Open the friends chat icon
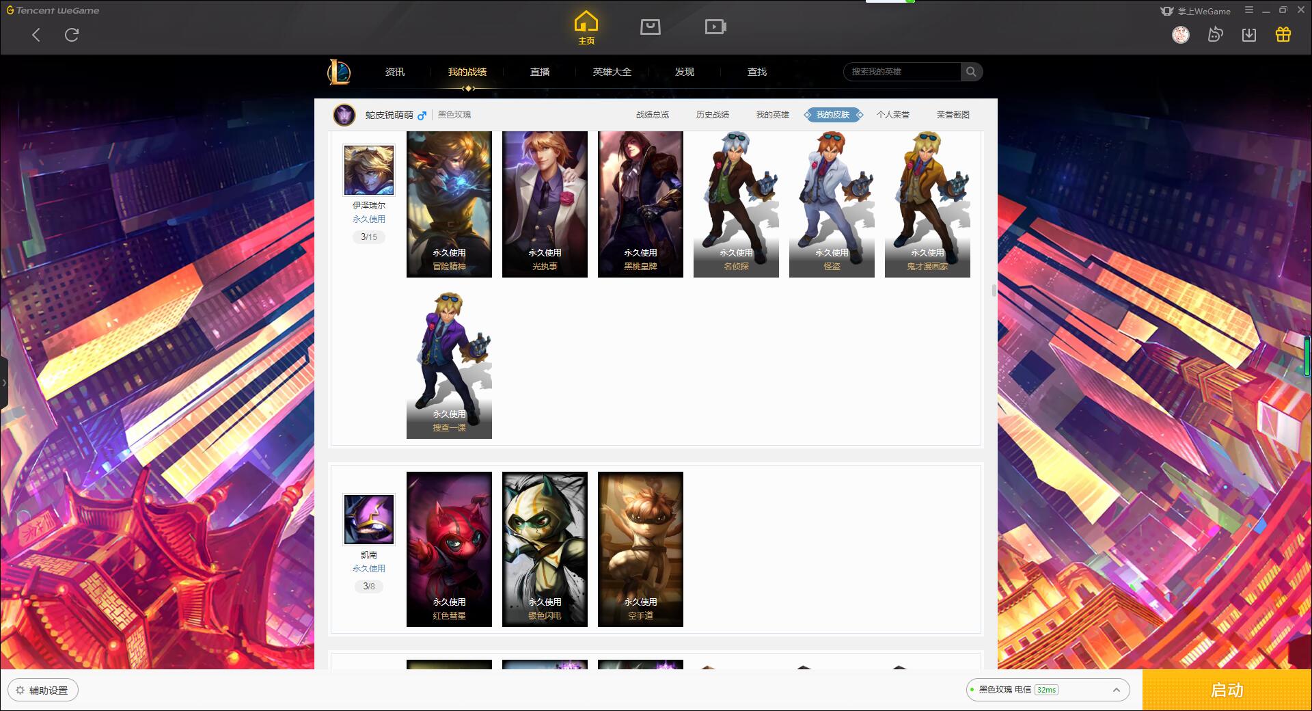The image size is (1312, 711). (1215, 35)
